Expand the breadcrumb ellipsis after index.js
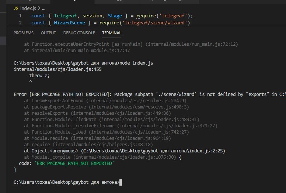 coord(43,8)
